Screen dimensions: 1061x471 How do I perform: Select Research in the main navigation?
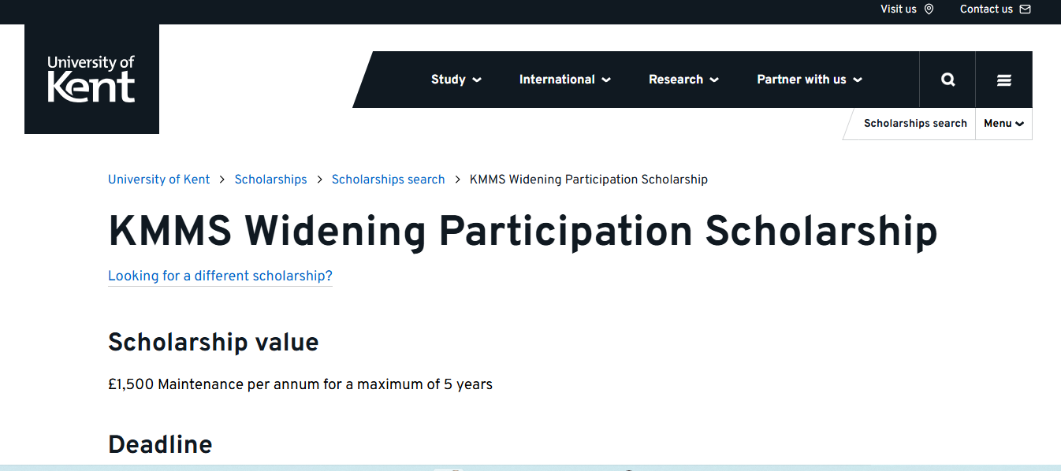pos(676,80)
